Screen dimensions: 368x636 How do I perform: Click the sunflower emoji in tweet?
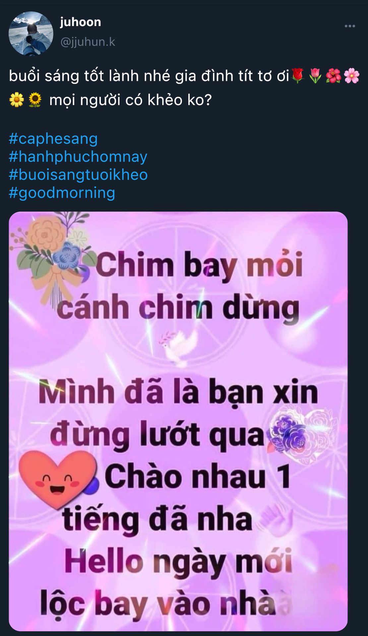(35, 100)
